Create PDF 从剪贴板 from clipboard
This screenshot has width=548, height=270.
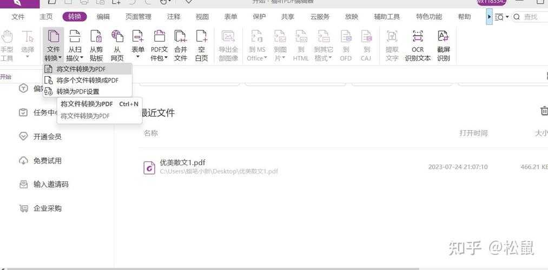96,45
